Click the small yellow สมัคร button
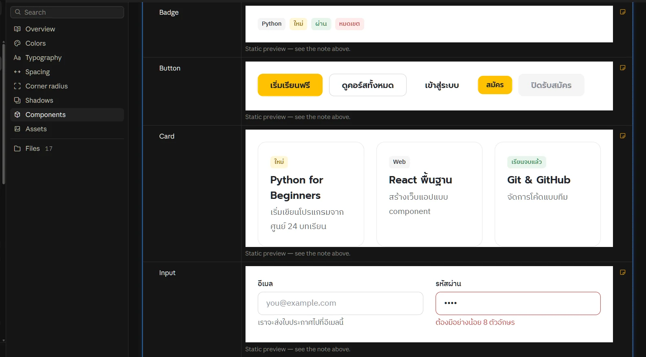 point(495,85)
